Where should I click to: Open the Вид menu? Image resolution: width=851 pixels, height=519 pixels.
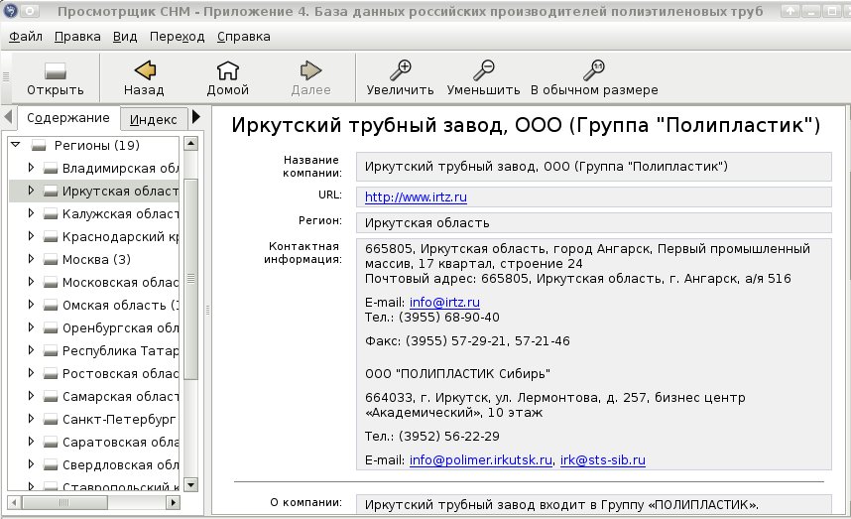[x=125, y=37]
